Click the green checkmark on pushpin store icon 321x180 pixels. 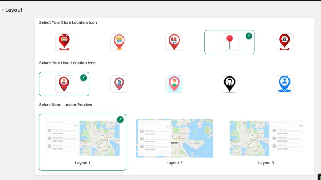pyautogui.click(x=249, y=36)
